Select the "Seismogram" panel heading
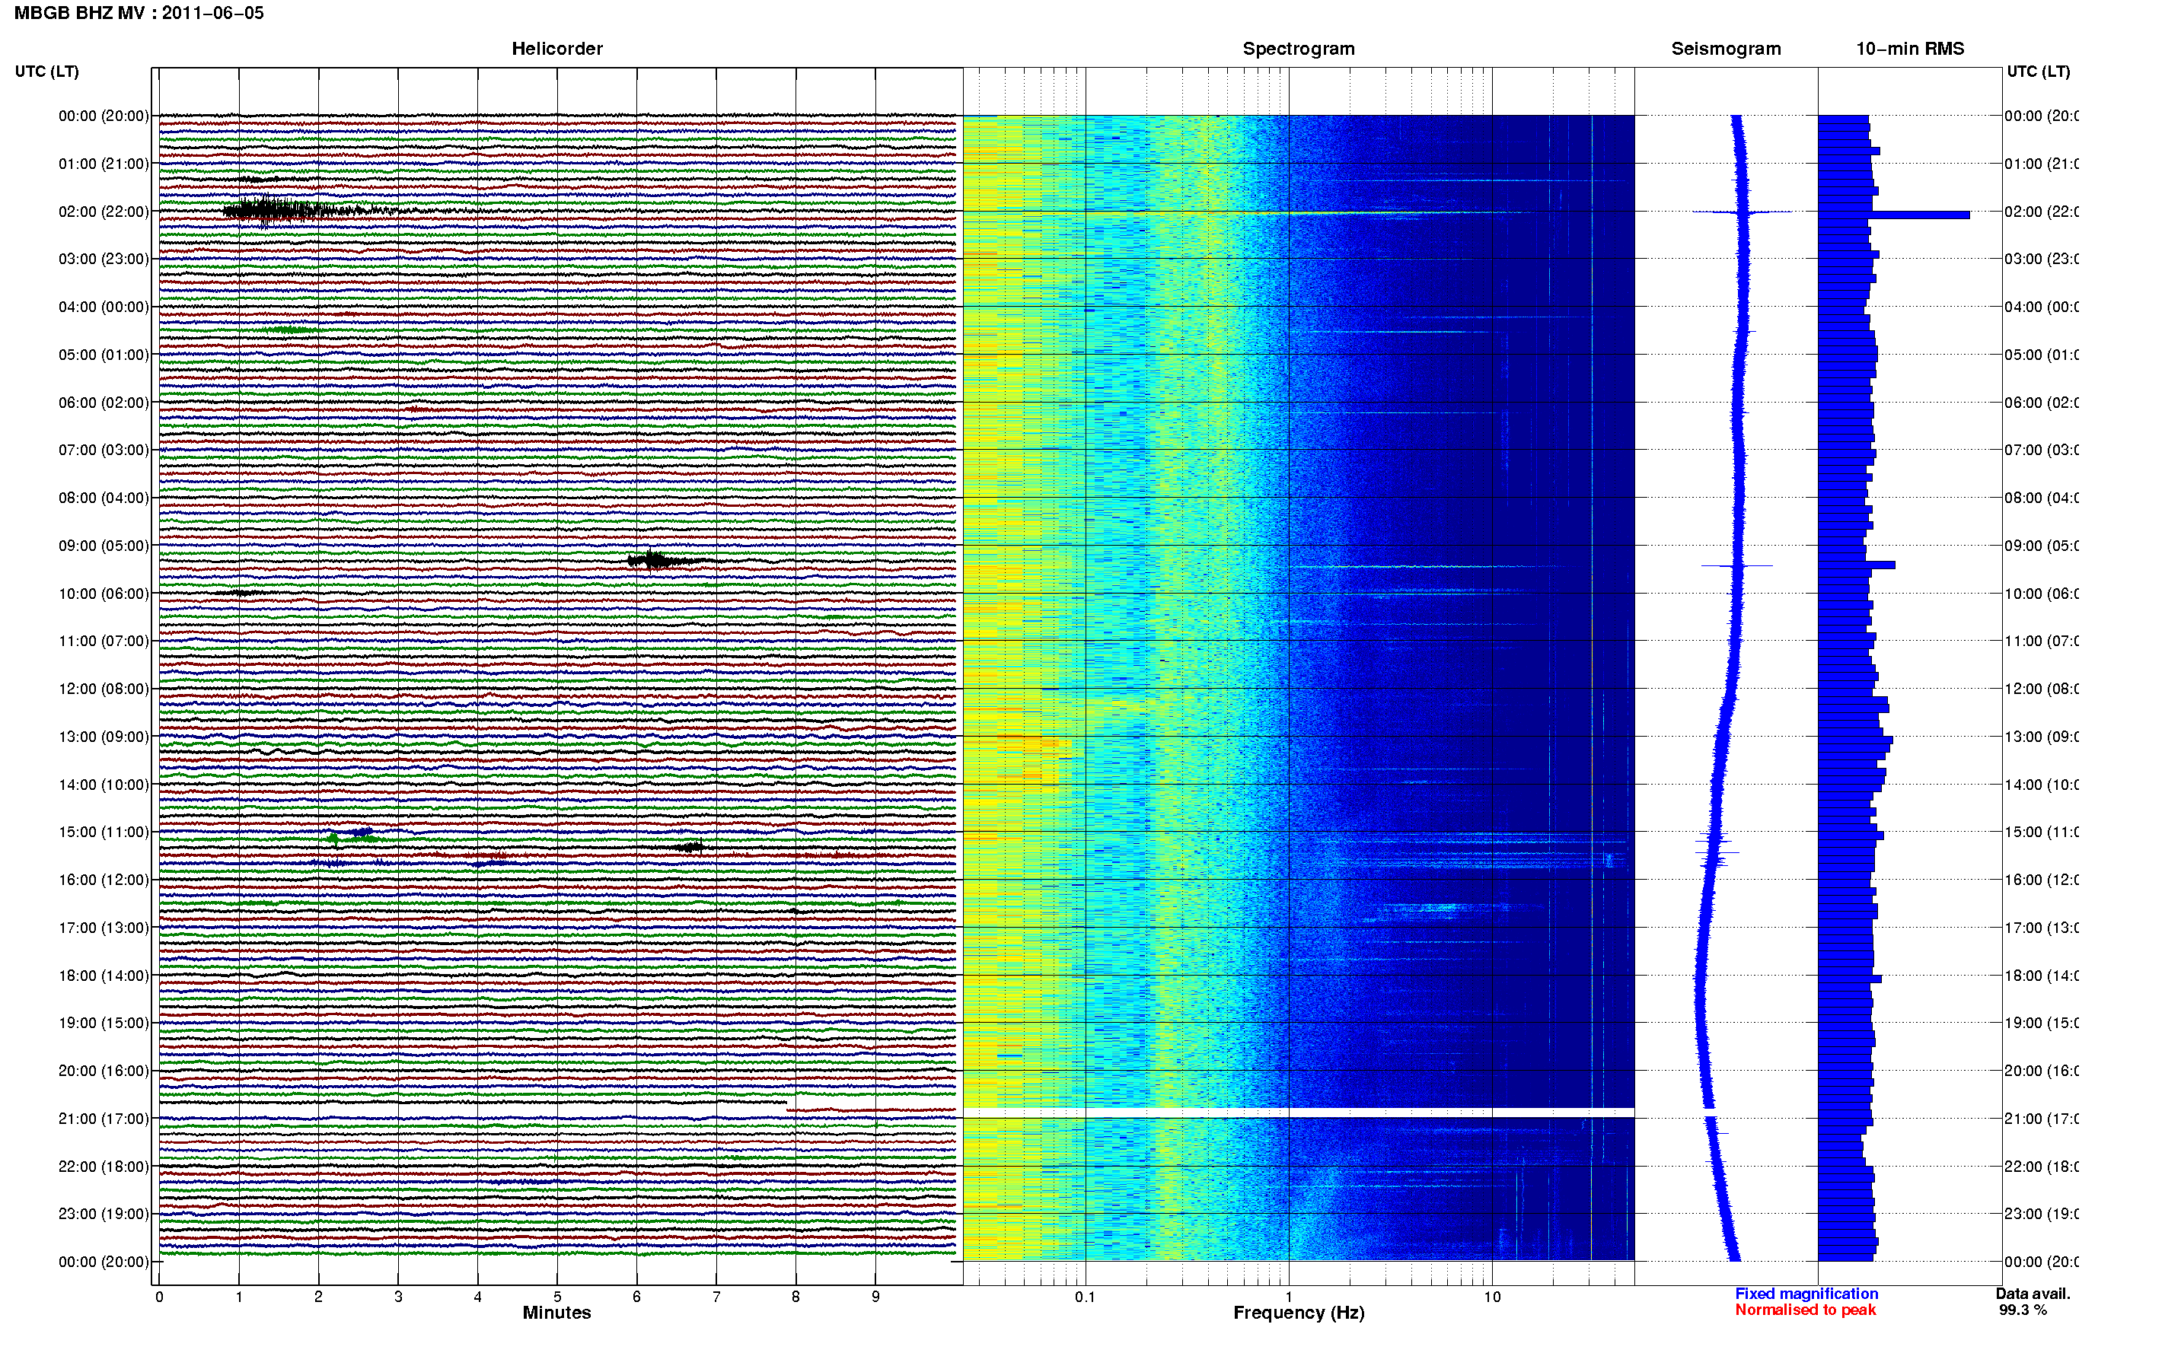This screenshot has width=2165, height=1353. click(1726, 49)
